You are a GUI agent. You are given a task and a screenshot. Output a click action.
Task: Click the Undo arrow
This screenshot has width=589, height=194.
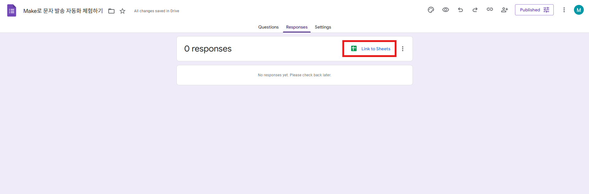(460, 10)
